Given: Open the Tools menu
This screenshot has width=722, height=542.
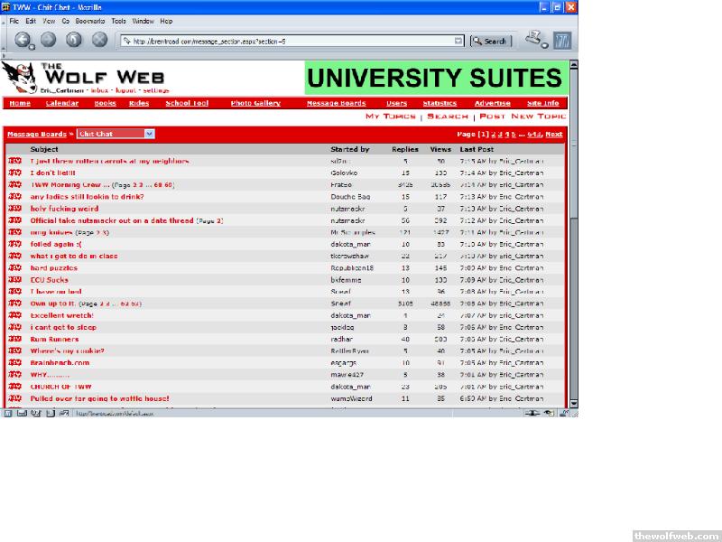Looking at the screenshot, I should pos(118,20).
